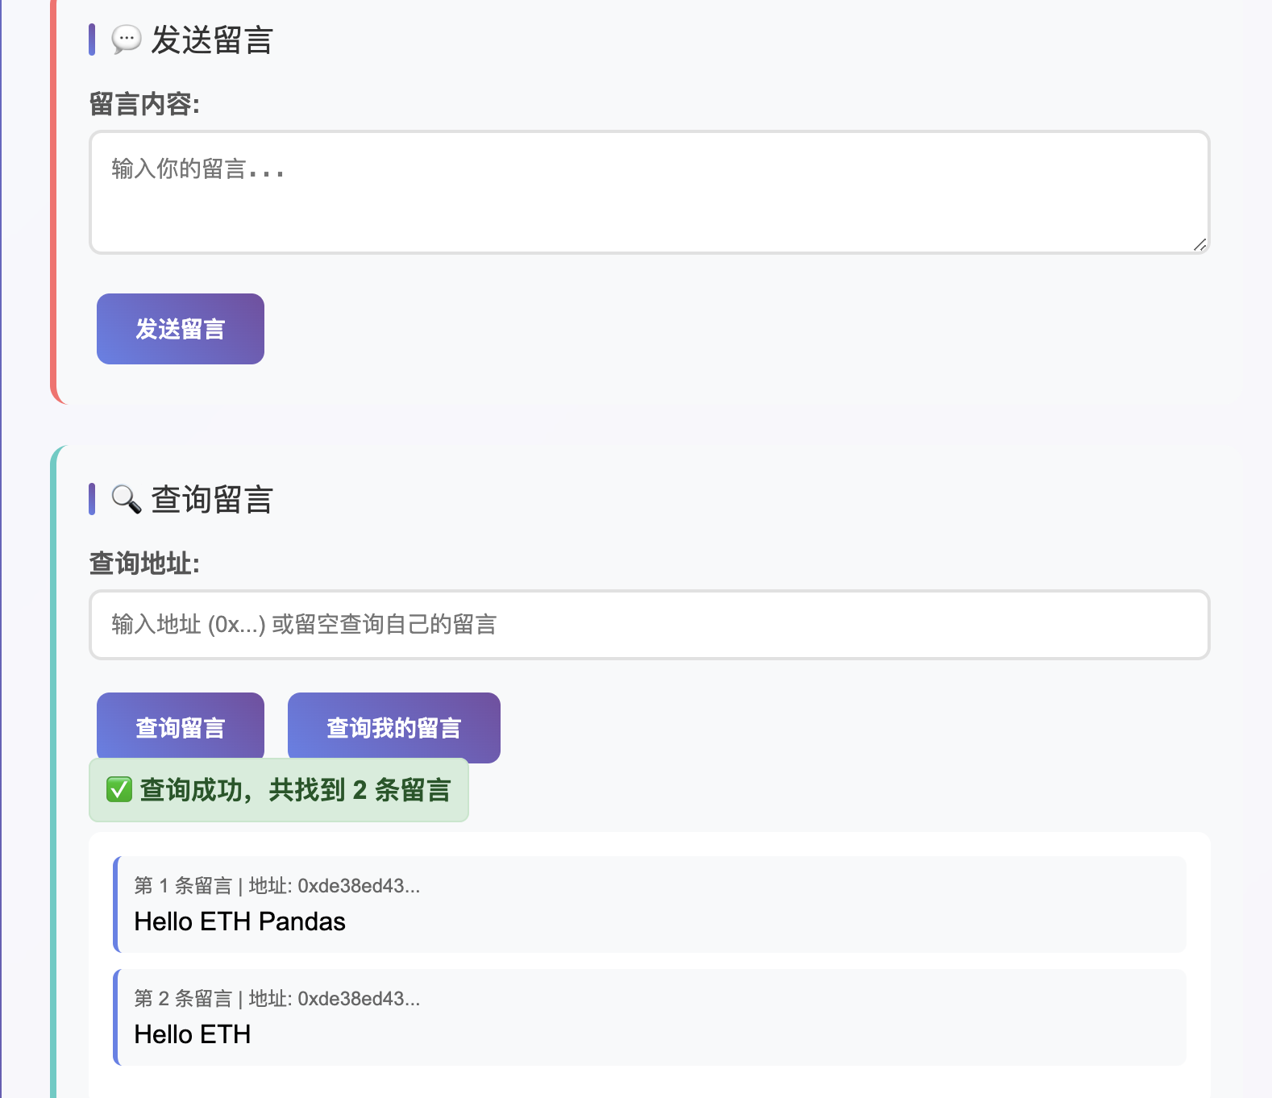Click the 留言内容: label
This screenshot has width=1272, height=1098.
click(x=144, y=104)
